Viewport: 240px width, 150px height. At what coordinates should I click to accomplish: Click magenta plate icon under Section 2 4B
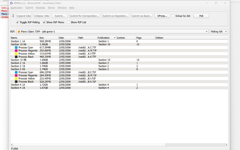pos(16,75)
